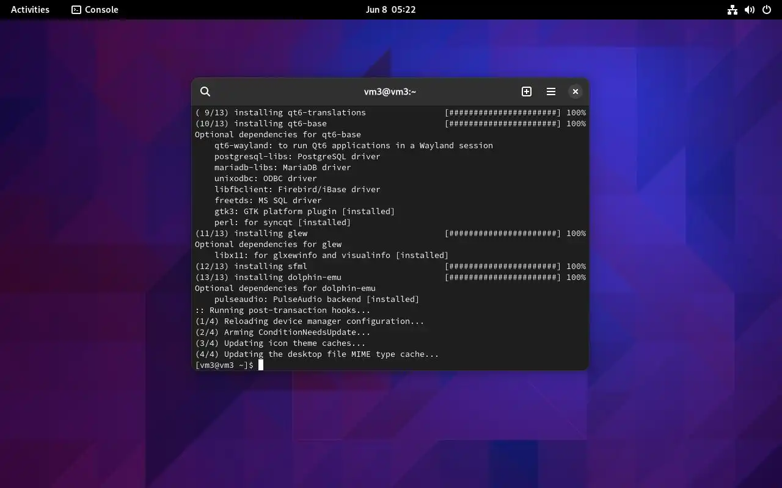Screen dimensions: 782x488
Task: Click 'libx11: for glxewinfo' line
Action: (331, 255)
